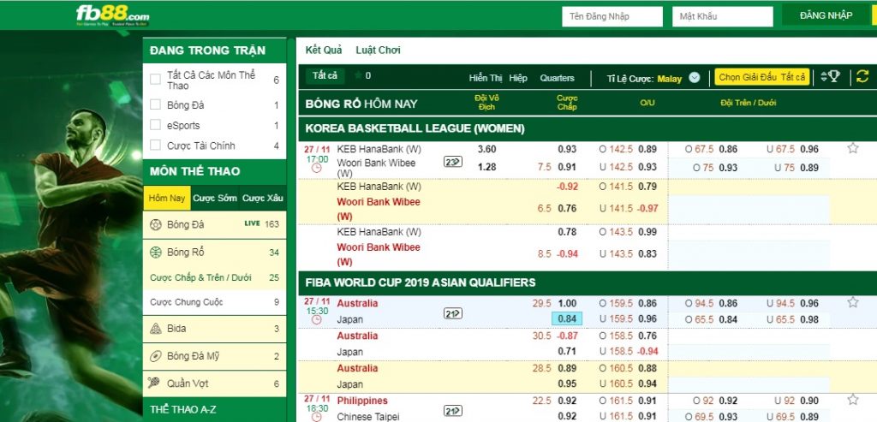Expand the Bóng Đá sports section
The image size is (877, 422).
pos(214,224)
